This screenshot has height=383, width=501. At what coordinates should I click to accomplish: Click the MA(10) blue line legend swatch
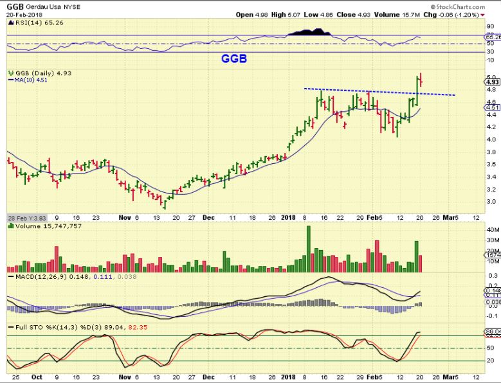(x=11, y=80)
